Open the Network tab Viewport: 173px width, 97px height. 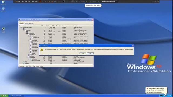(31, 24)
